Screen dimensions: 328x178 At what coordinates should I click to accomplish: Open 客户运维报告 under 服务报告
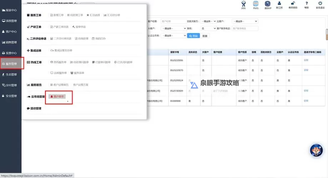tap(59, 85)
